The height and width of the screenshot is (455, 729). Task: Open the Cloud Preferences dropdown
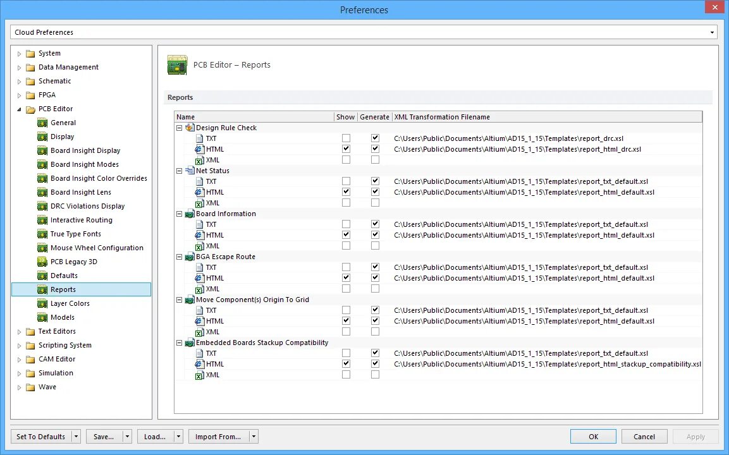[x=711, y=32]
